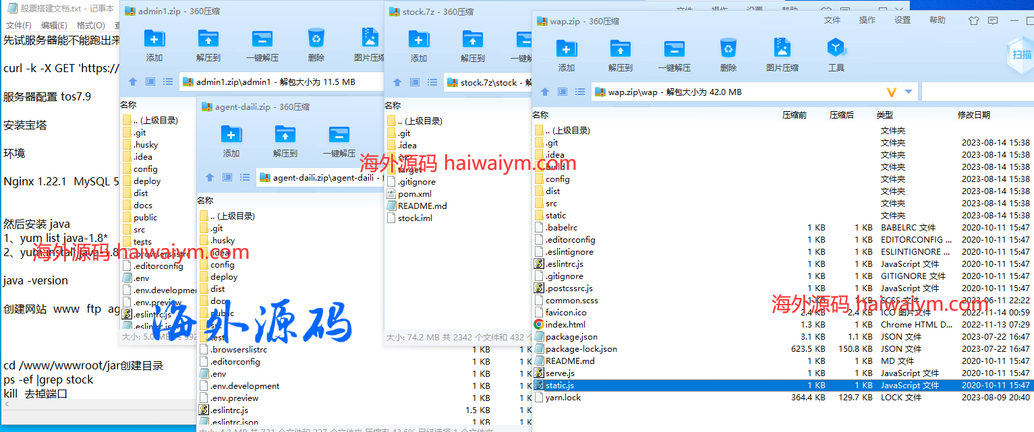1034x432 pixels.
Task: Expand the wap.zip path dropdown arrow
Action: point(909,92)
